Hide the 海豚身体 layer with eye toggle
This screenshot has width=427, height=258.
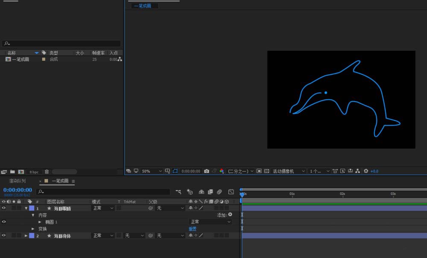[x=4, y=235]
